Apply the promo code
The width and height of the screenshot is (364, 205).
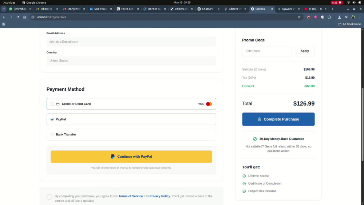[x=305, y=51]
